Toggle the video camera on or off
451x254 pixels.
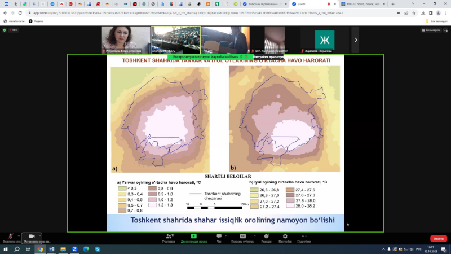(32, 237)
